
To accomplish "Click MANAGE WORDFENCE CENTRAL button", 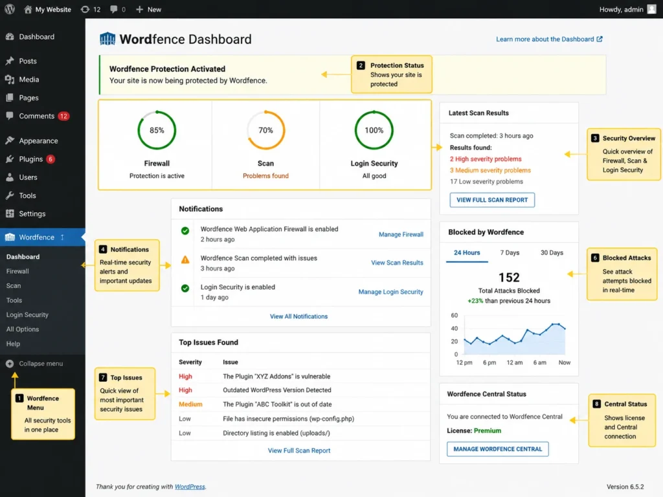I will pos(498,449).
